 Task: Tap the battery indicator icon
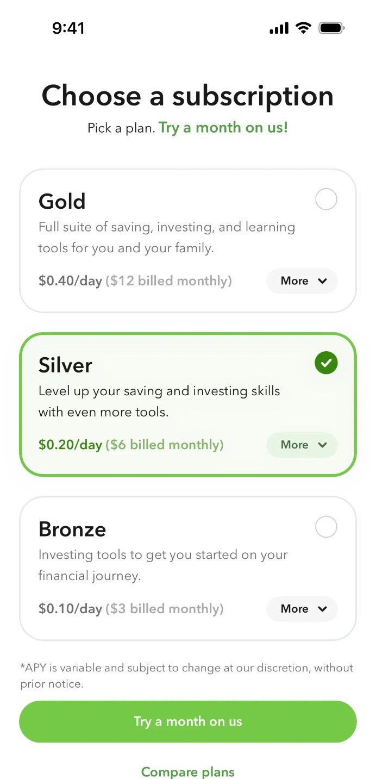point(331,27)
